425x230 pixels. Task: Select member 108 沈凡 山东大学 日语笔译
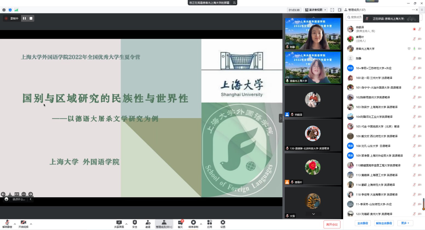384,146
